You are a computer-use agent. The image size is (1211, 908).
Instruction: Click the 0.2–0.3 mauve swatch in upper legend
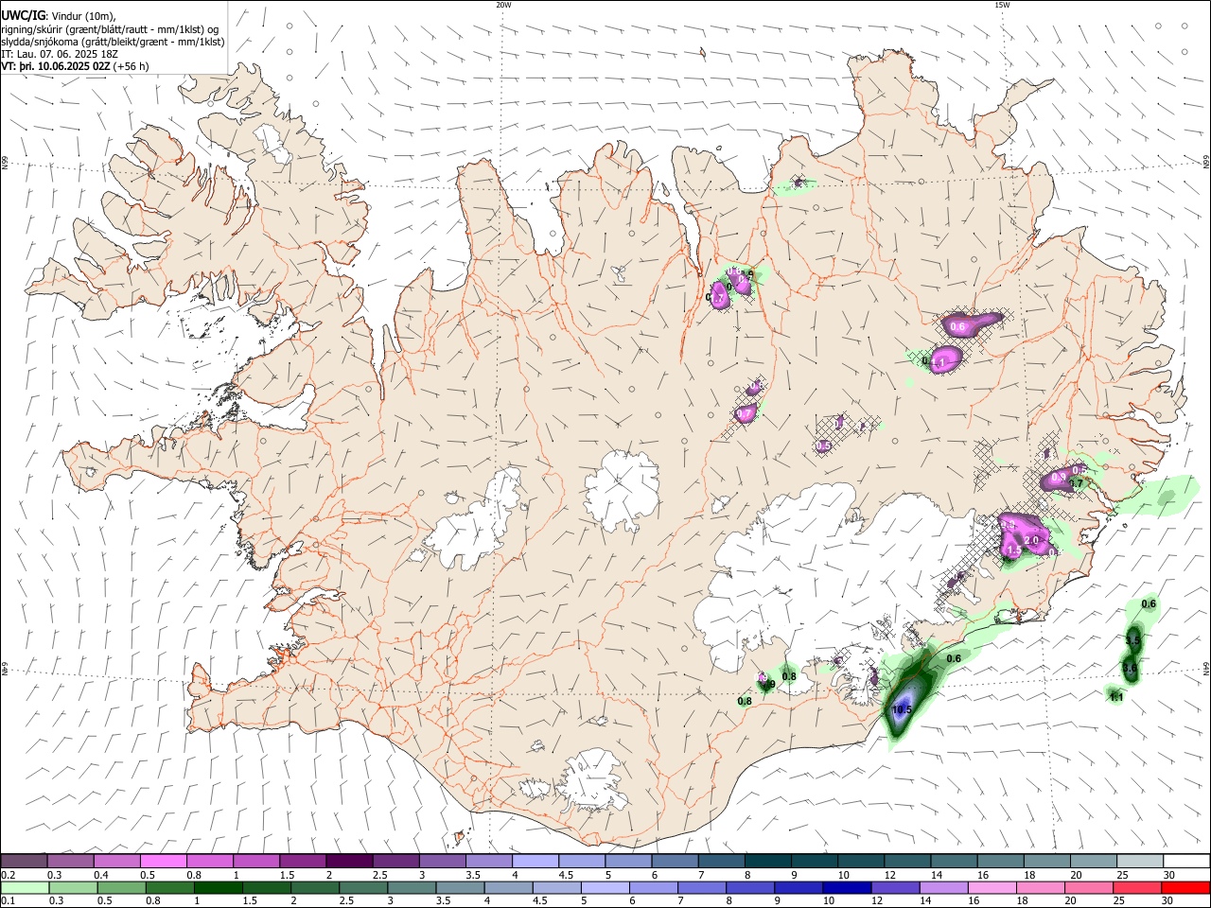click(24, 861)
